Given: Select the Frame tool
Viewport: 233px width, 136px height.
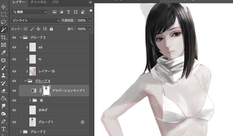Looking at the screenshot, I should pos(3,45).
